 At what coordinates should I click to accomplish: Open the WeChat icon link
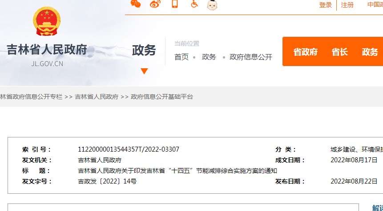point(136,4)
